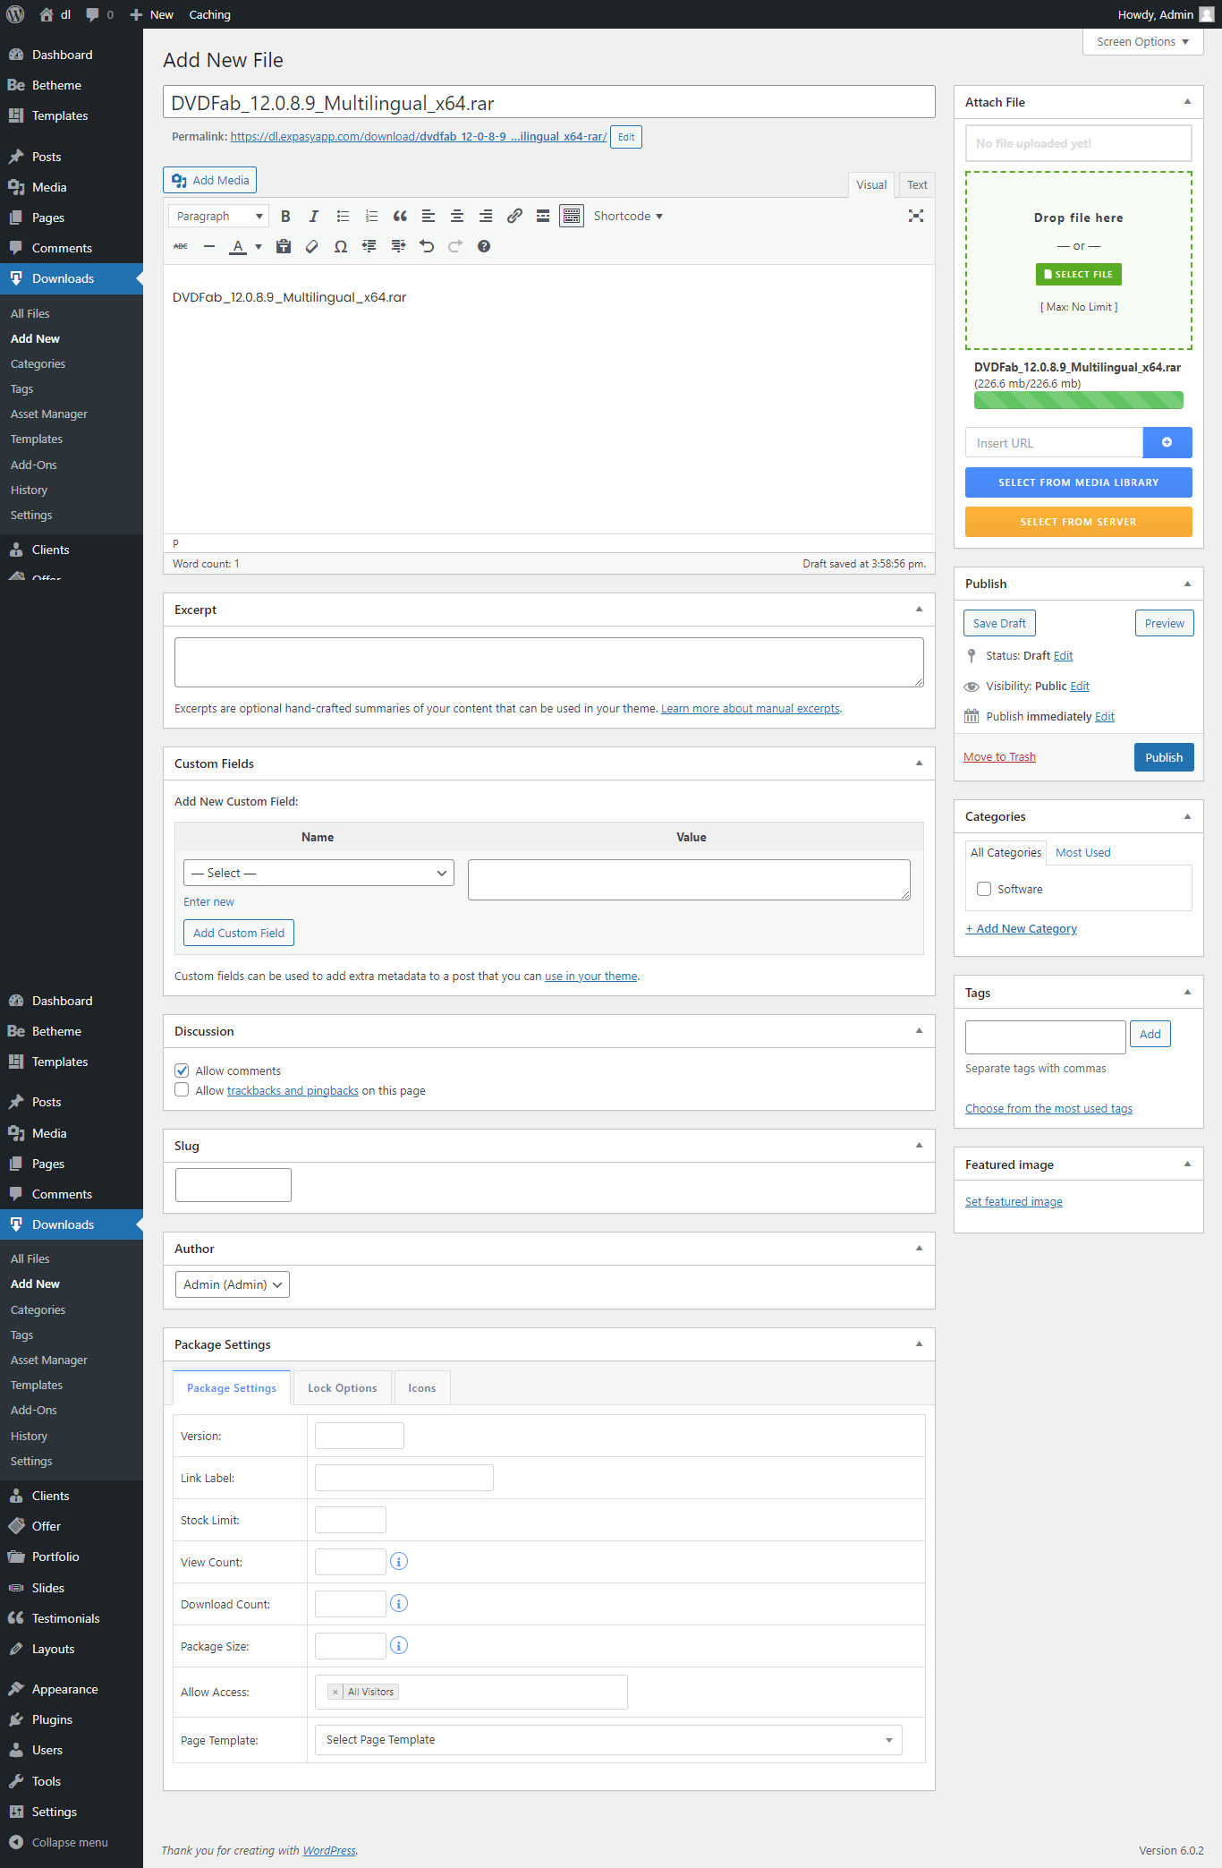Screen dimensions: 1222x1868
Task: Click the insert/edit link icon
Action: tap(514, 216)
